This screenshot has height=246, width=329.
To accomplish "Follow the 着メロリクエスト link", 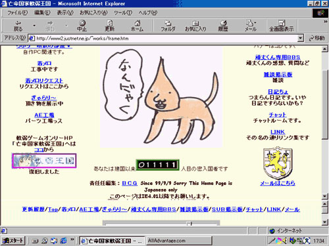I will (x=44, y=81).
